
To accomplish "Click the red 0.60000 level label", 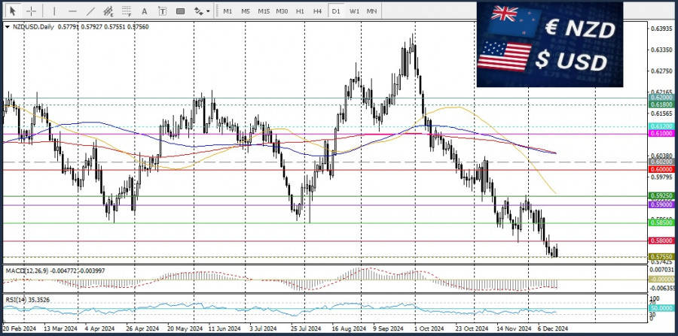I will click(661, 170).
